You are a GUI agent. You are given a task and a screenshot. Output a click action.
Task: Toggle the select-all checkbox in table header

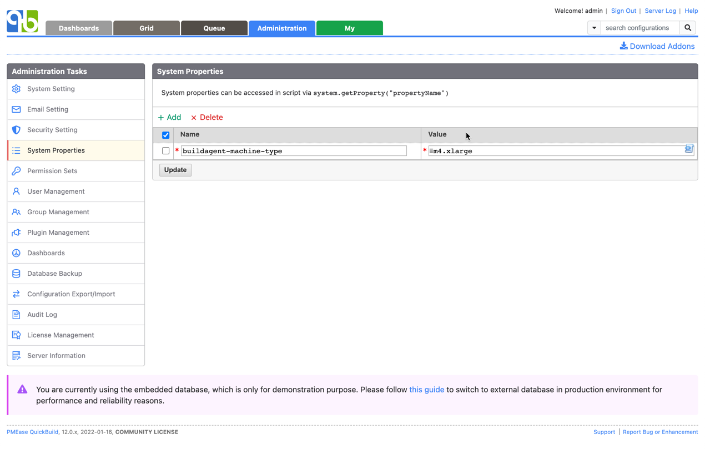pos(165,135)
